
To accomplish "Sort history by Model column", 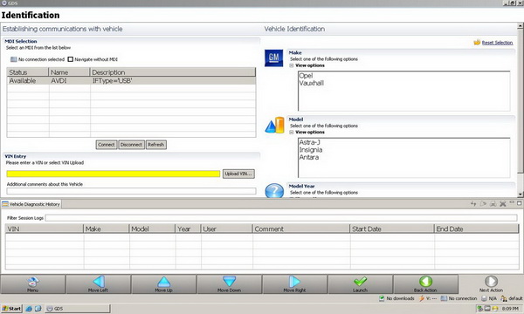I will (152, 229).
